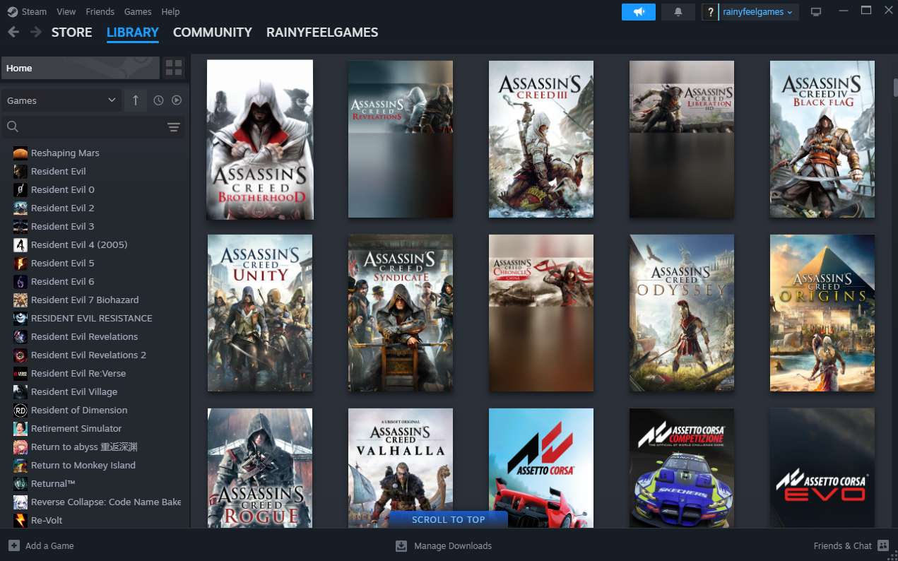This screenshot has width=898, height=561.
Task: Open the Friends & Chat panel
Action: pyautogui.click(x=843, y=545)
